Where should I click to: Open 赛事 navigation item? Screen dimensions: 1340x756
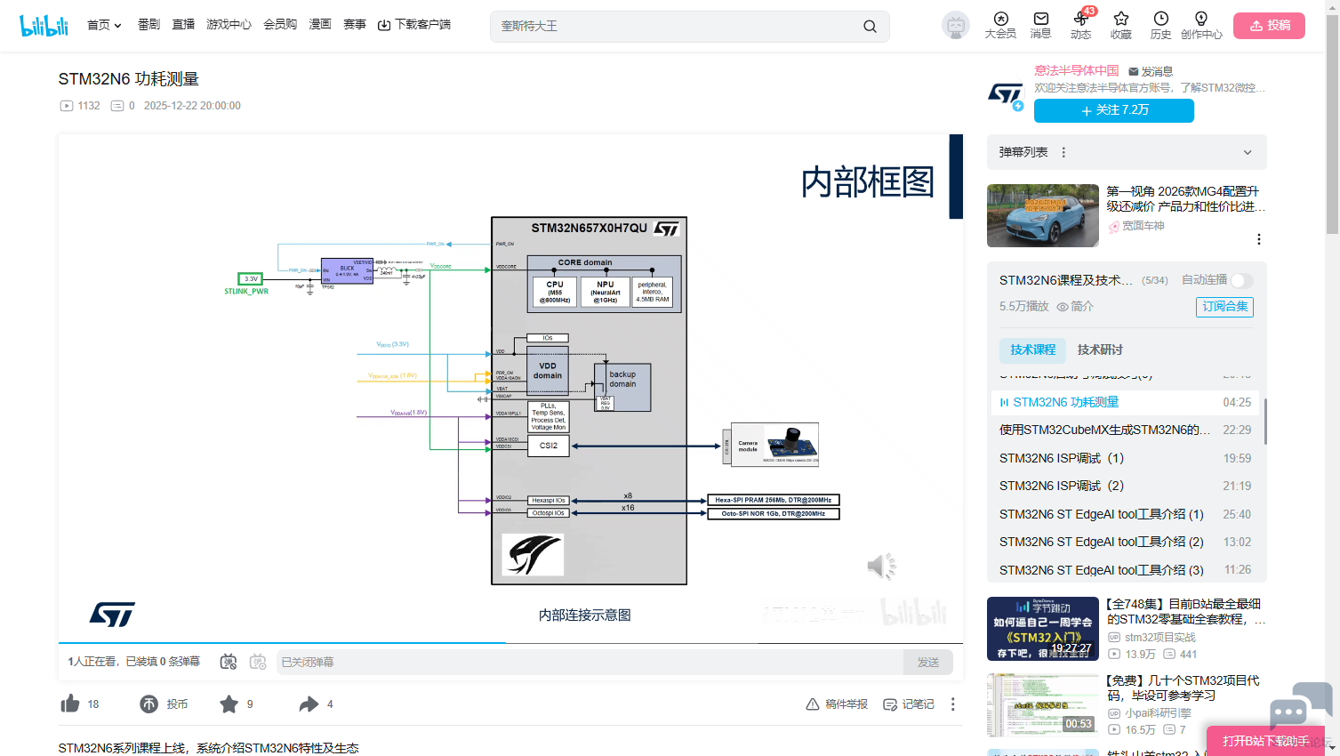[x=355, y=25]
